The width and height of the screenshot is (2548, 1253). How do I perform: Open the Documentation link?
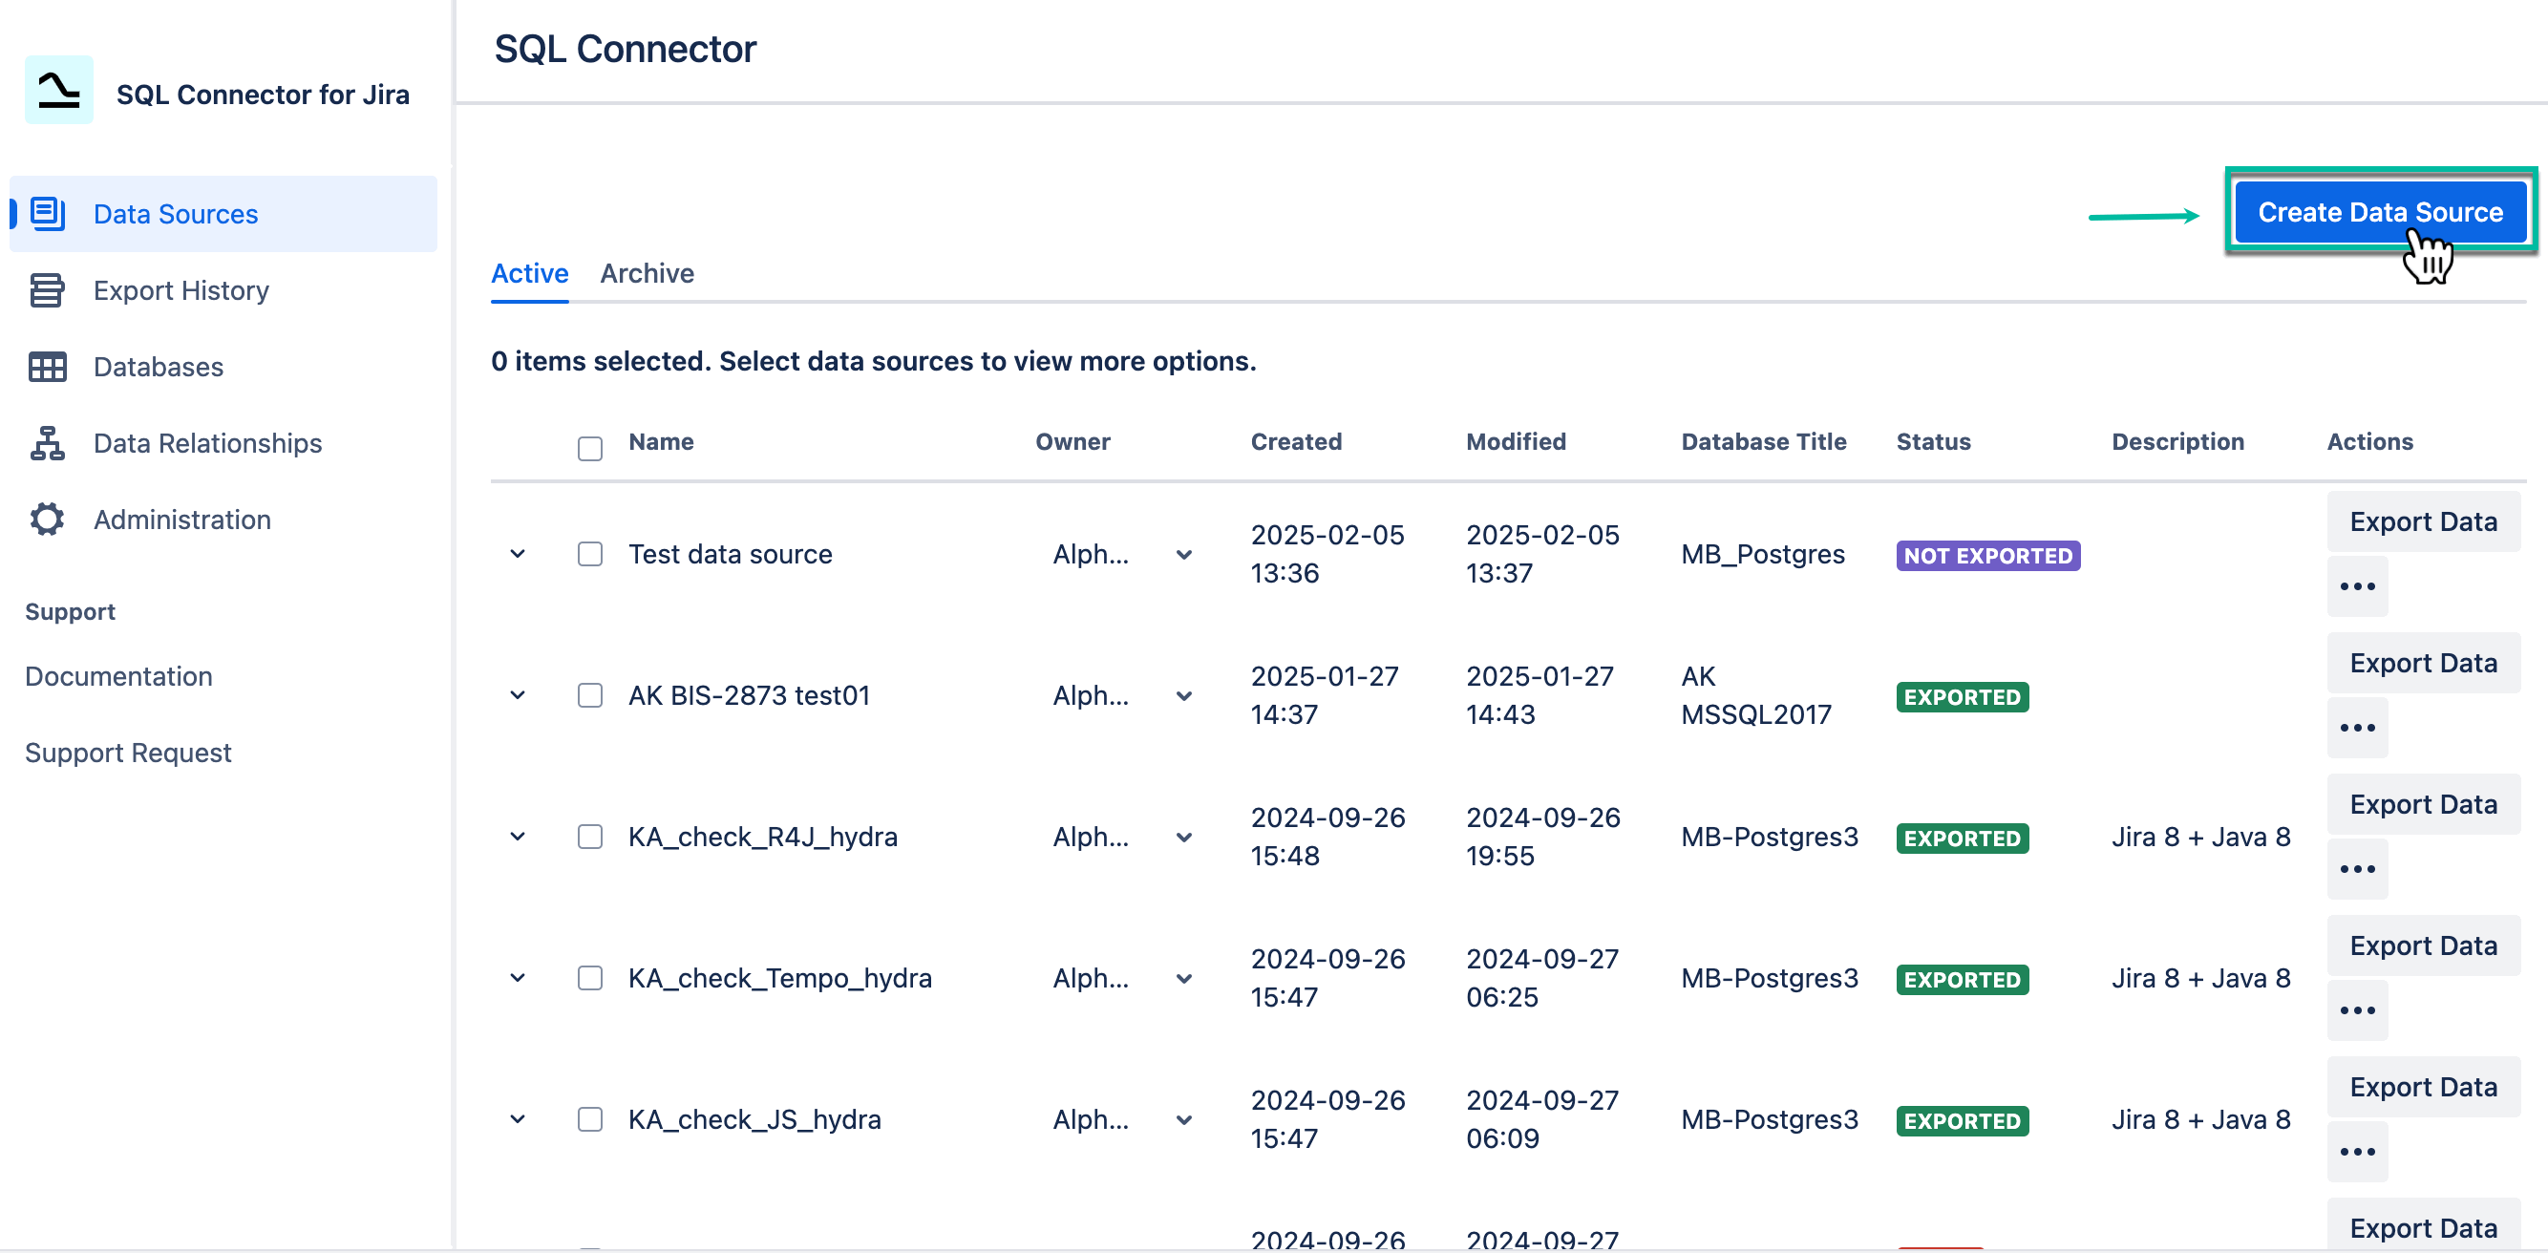[x=118, y=676]
